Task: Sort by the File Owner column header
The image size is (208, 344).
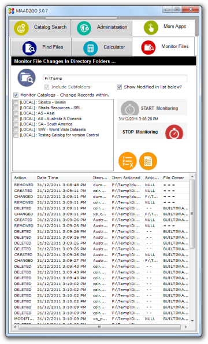Action: coord(175,177)
